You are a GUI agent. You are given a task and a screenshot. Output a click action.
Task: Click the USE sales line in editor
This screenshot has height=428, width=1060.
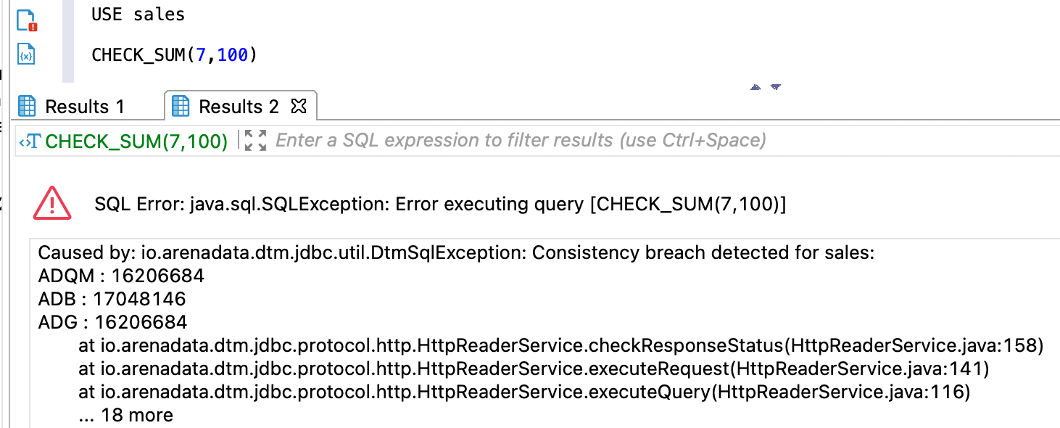[138, 14]
